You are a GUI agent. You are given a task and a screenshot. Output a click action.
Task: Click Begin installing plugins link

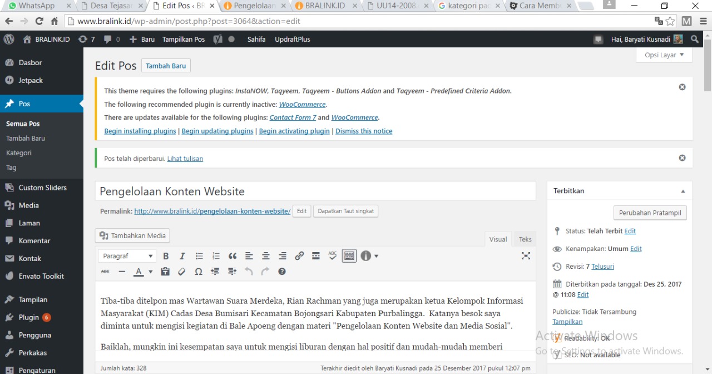point(140,131)
